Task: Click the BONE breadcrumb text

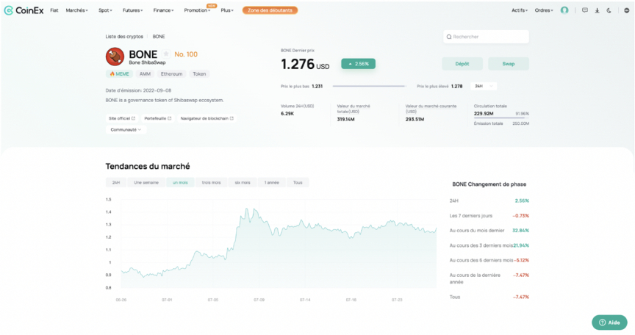Action: tap(159, 37)
